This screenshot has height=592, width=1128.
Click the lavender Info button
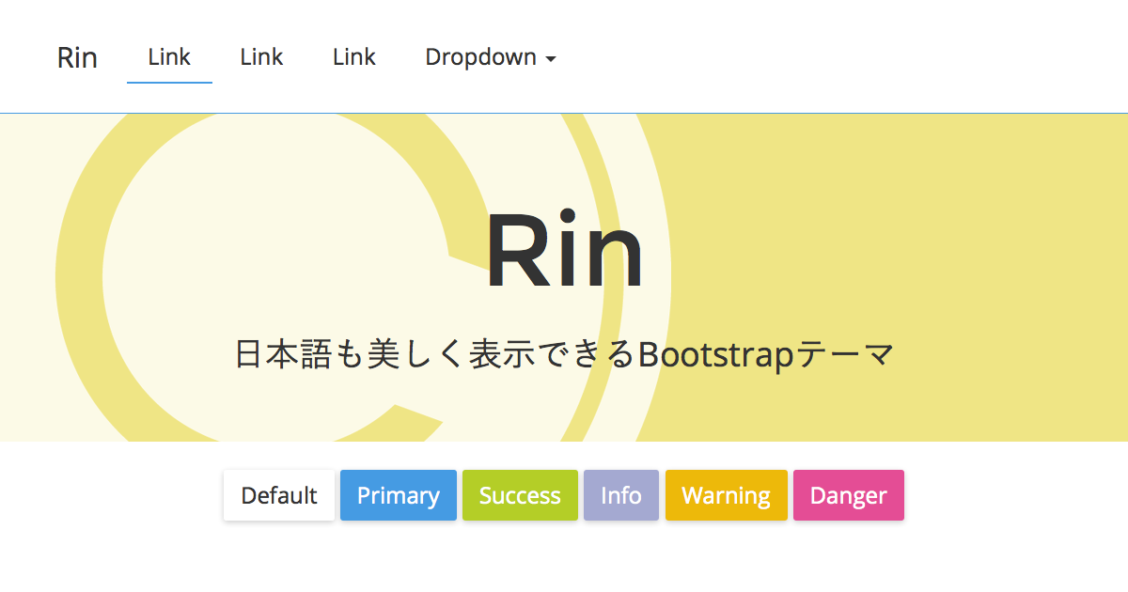(621, 495)
